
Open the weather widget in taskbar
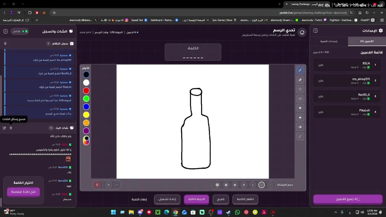[14, 212]
